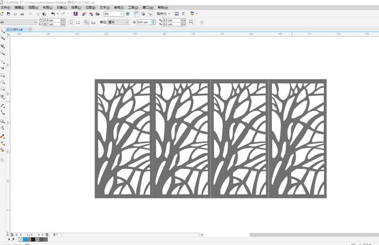The height and width of the screenshot is (245, 379).
Task: Click the blue color swatch in palette
Action: pyautogui.click(x=25, y=240)
